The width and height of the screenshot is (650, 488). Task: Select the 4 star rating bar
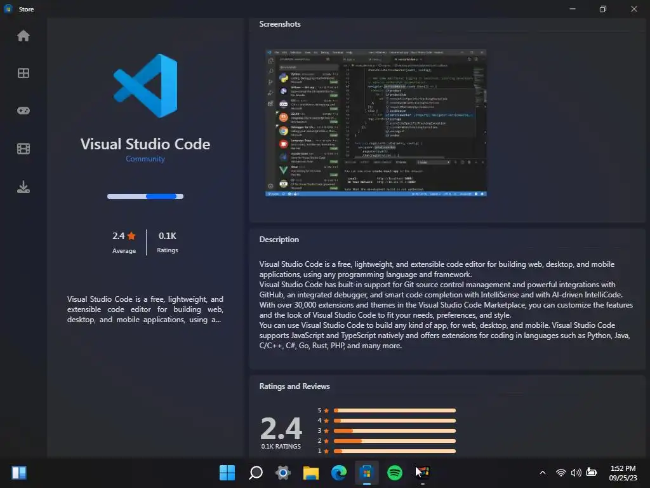coord(395,421)
